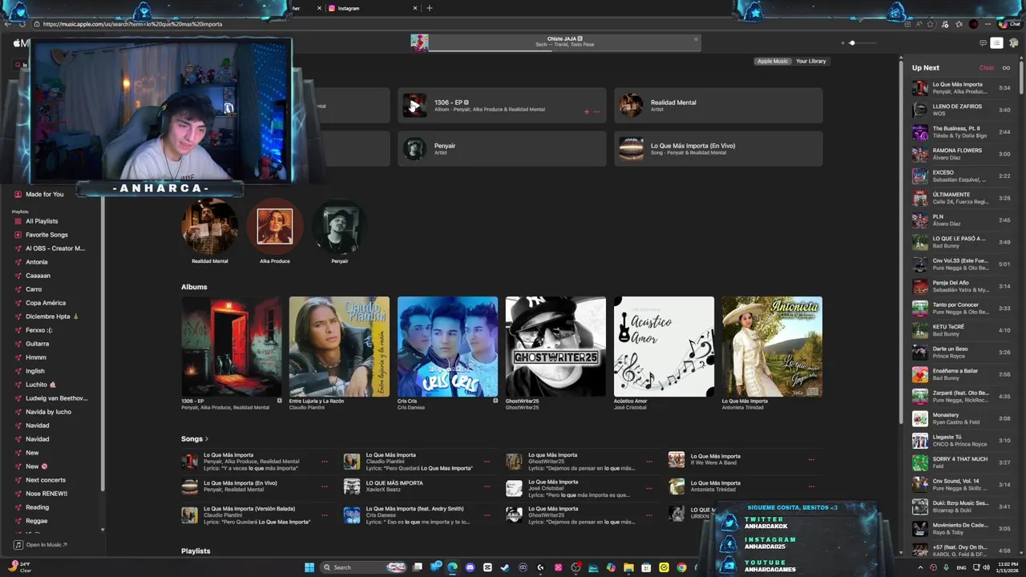Adjust the Apple Music volume slider
The width and height of the screenshot is (1026, 577).
862,43
